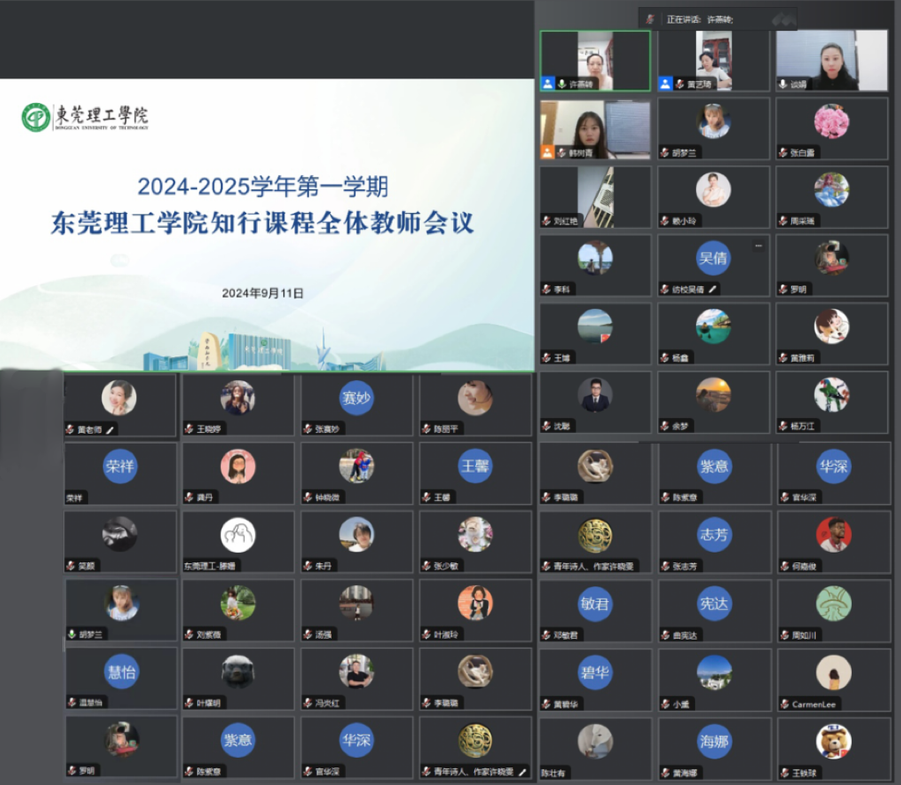Click the muted mic icon beside 王铁球
The width and height of the screenshot is (901, 785).
point(784,774)
